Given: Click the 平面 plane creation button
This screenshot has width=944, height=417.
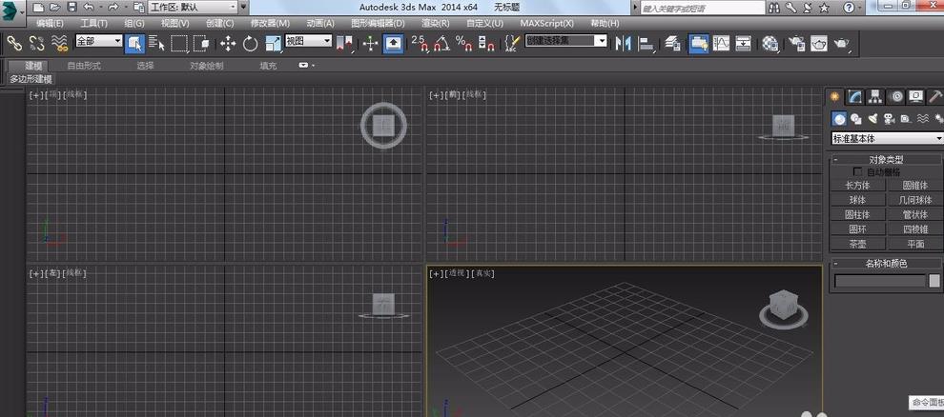Looking at the screenshot, I should [x=915, y=244].
